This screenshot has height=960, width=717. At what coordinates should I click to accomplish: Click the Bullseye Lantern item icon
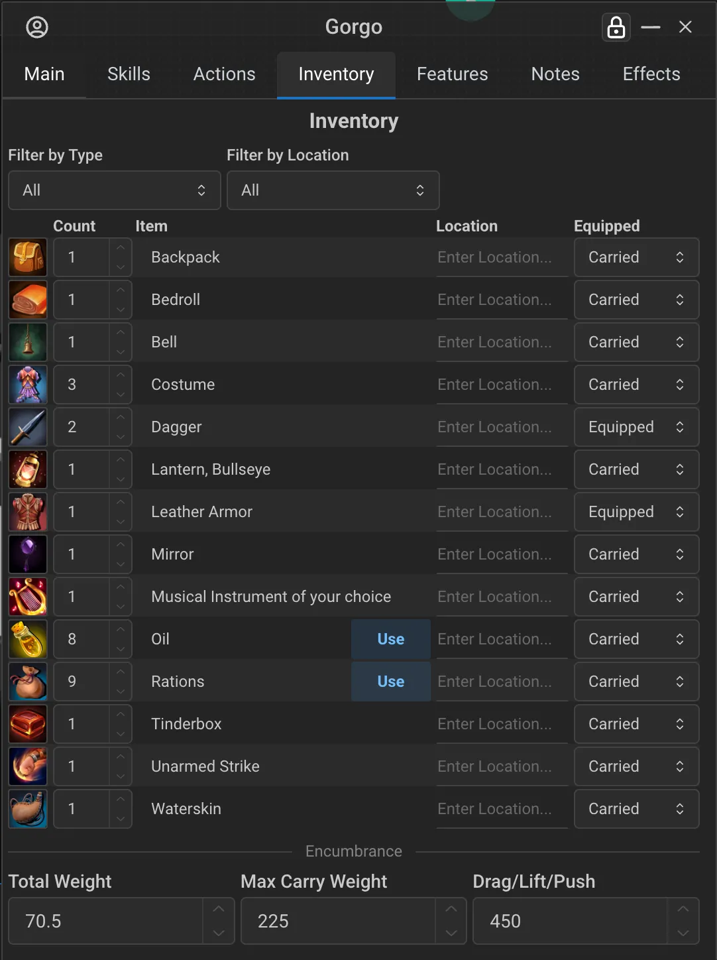(x=28, y=469)
